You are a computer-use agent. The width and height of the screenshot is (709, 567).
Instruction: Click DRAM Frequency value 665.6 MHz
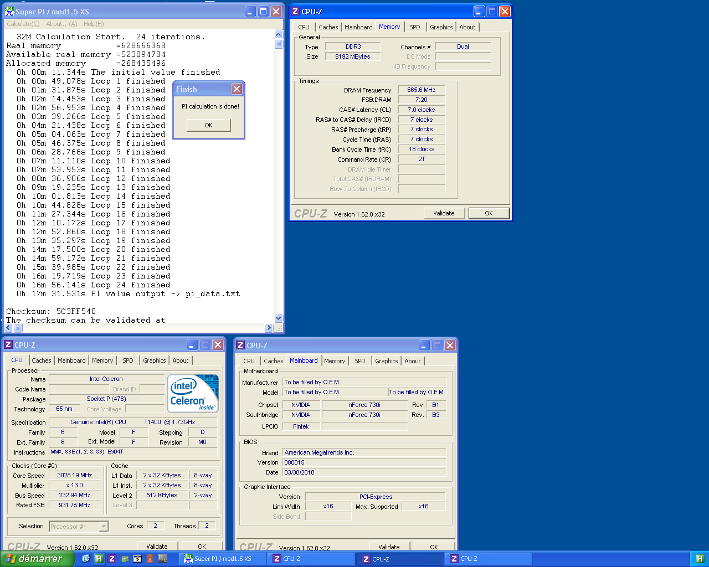point(422,90)
